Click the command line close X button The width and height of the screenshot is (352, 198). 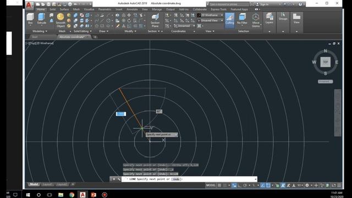114,179
